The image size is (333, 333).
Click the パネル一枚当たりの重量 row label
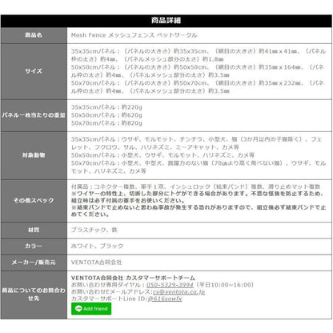coord(34,115)
